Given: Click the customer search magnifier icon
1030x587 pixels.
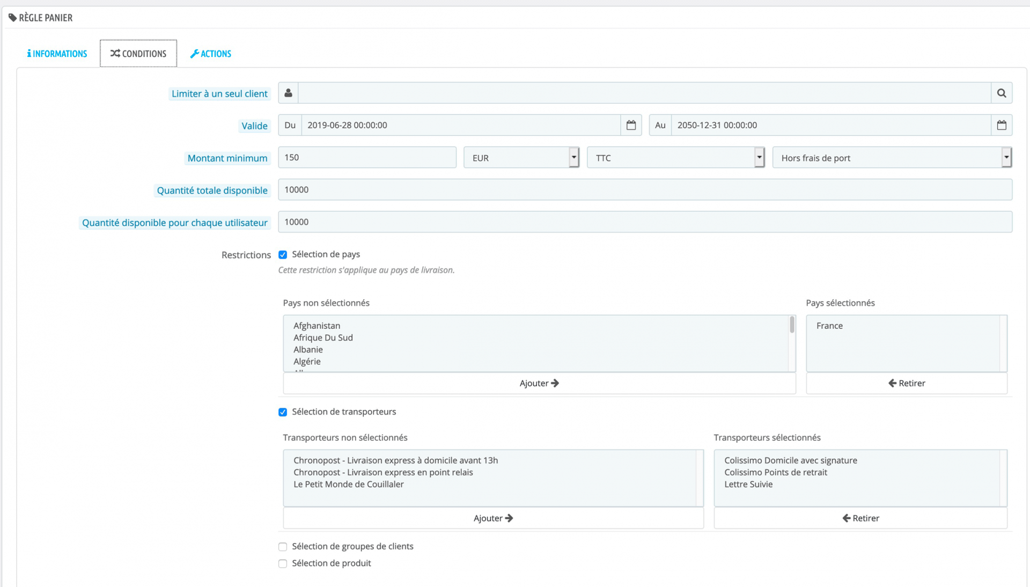Looking at the screenshot, I should [1001, 93].
